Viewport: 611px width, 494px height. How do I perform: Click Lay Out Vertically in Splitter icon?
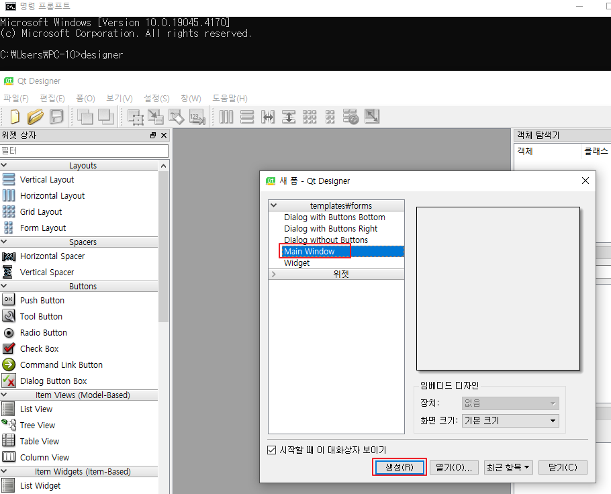click(289, 117)
